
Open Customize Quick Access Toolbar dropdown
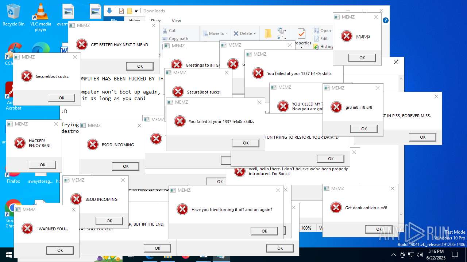point(136,11)
